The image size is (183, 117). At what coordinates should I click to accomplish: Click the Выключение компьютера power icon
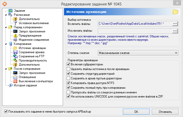tap(15, 81)
